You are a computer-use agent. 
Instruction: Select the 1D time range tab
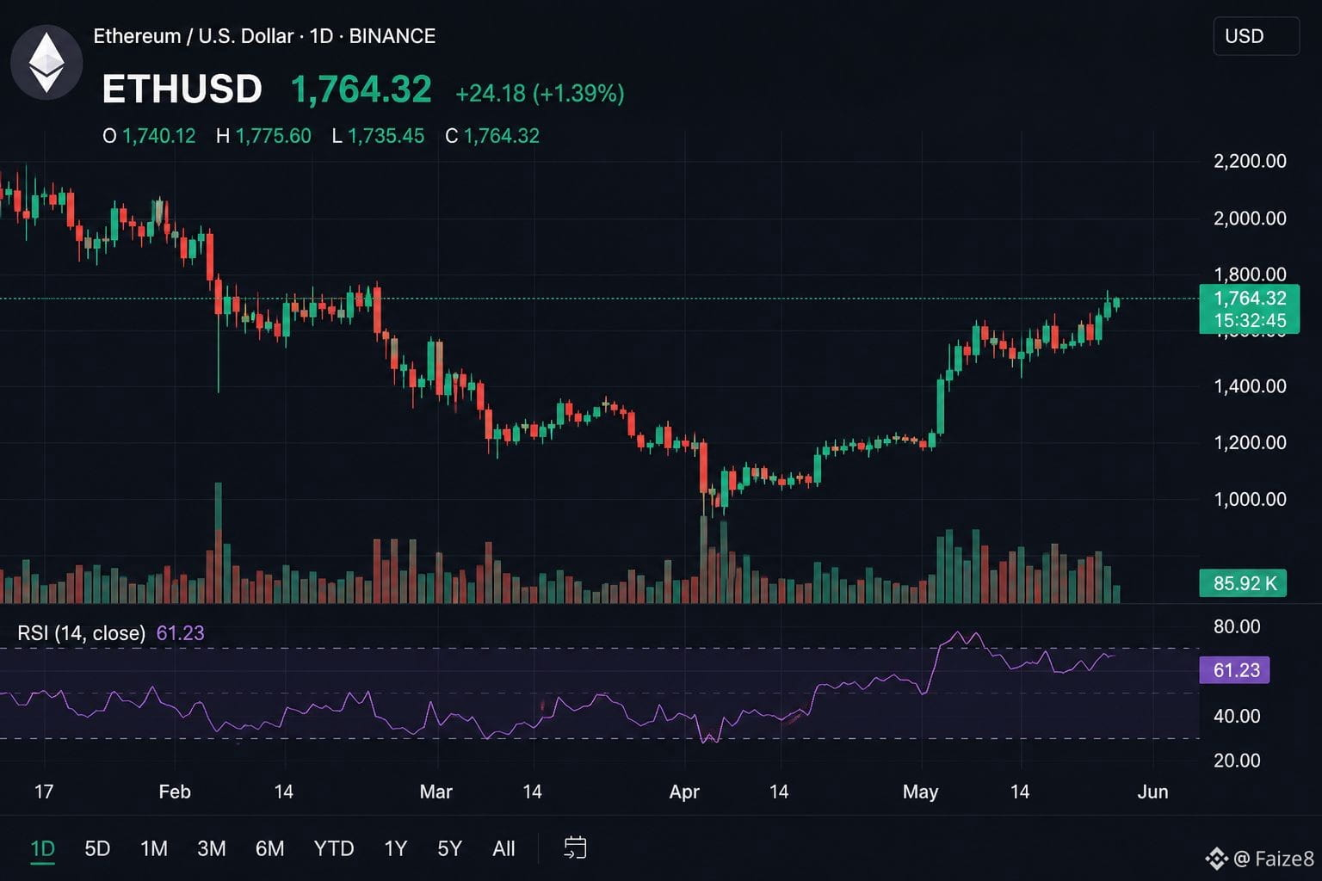43,848
